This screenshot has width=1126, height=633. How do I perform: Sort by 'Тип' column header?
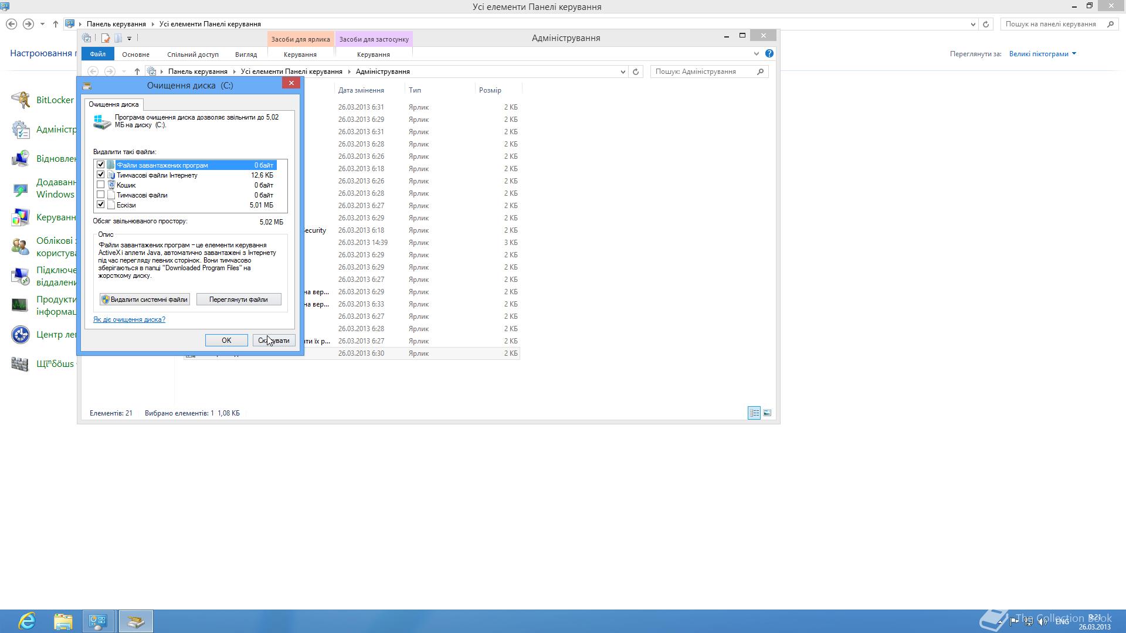415,90
